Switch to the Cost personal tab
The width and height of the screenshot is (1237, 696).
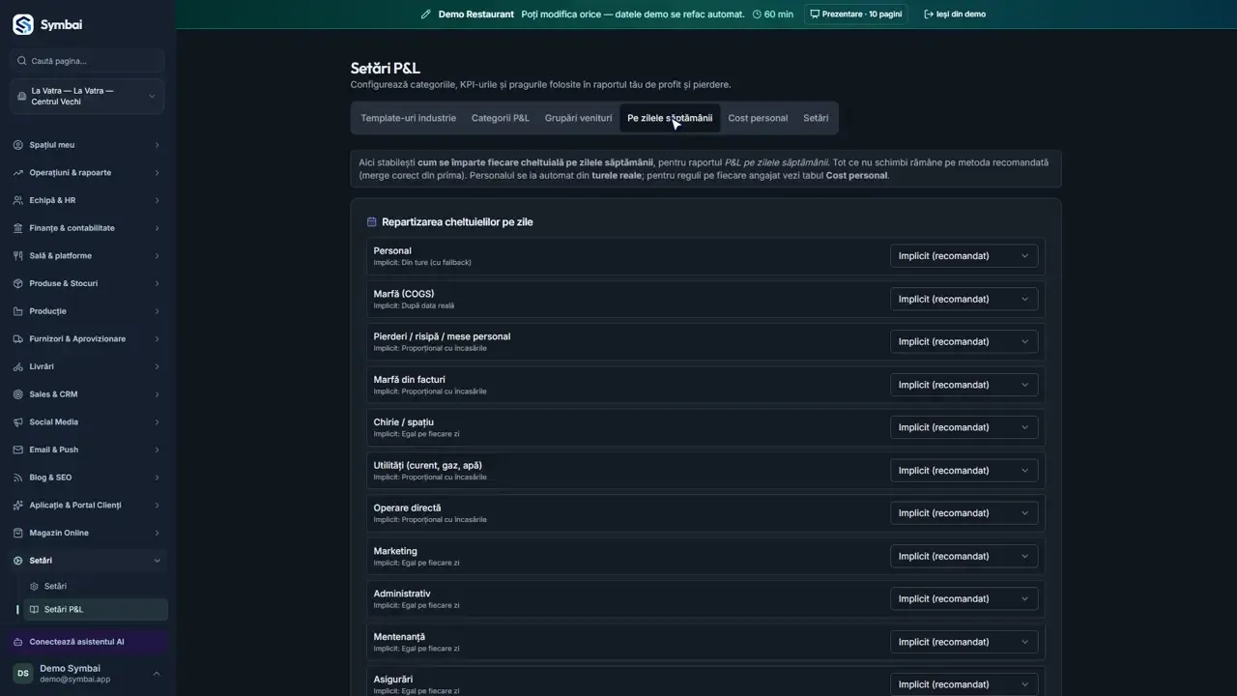tap(758, 118)
